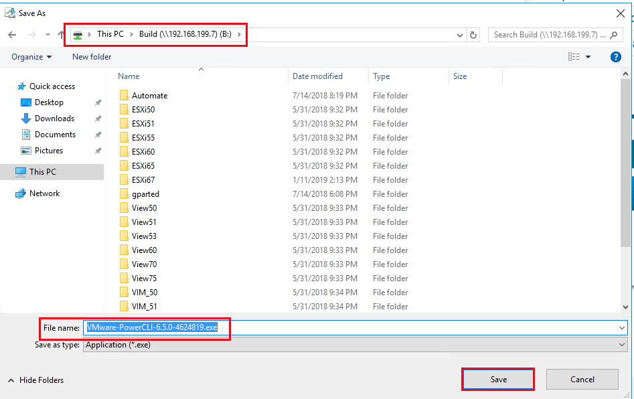The image size is (634, 399).
Task: Expand the chevron after the Build breadcrumb
Action: click(240, 34)
